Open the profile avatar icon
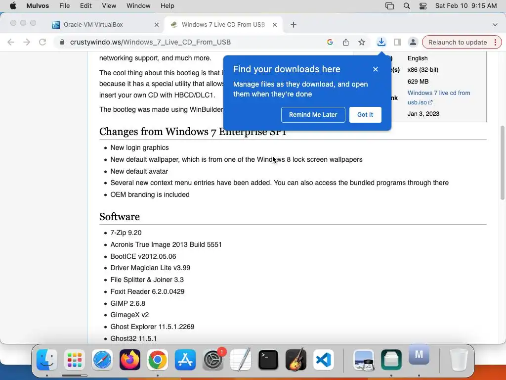The image size is (506, 380). click(x=413, y=42)
